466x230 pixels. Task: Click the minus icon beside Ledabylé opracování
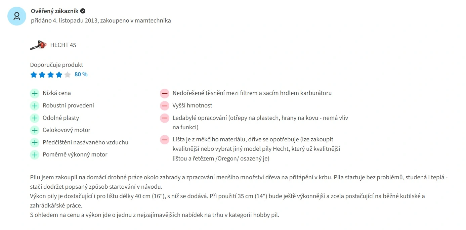tap(165, 118)
